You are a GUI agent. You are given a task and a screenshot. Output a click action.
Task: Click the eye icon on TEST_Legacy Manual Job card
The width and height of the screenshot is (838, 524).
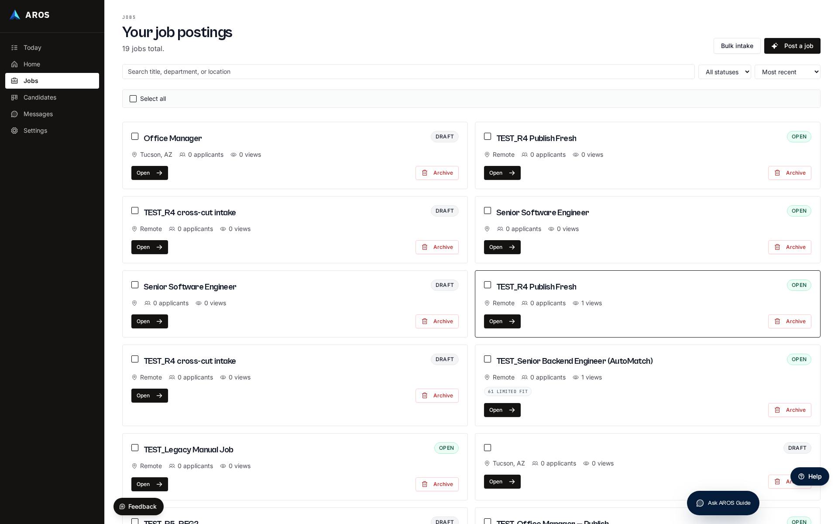coord(223,466)
